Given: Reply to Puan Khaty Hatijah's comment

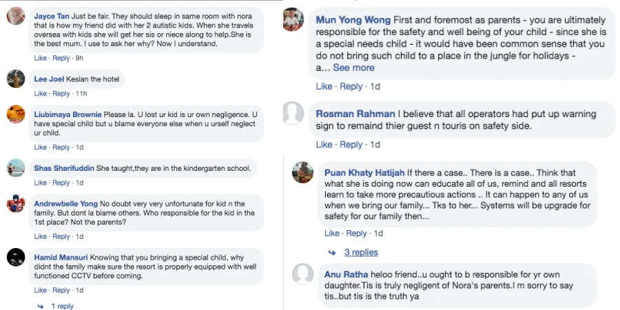Looking at the screenshot, I should pyautogui.click(x=356, y=234).
